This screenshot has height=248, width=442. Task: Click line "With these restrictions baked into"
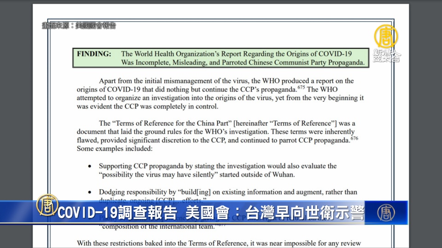tap(219, 243)
